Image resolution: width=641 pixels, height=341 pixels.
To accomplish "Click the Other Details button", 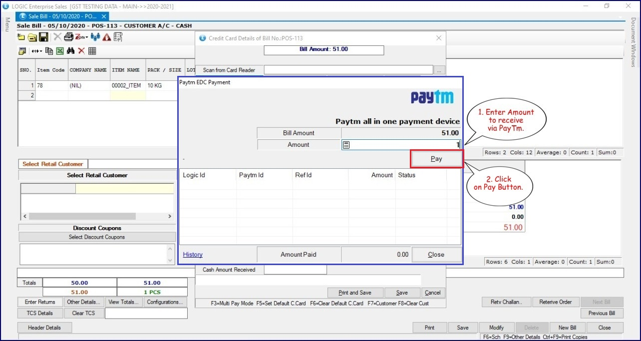I will 84,302.
